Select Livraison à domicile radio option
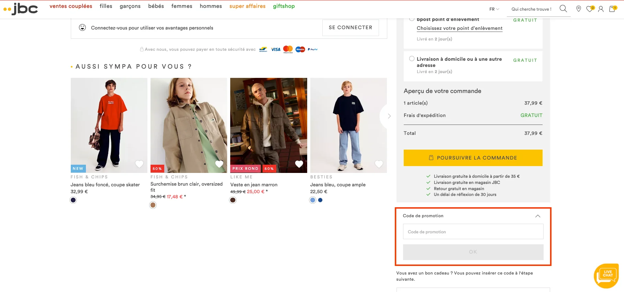The image size is (624, 292). pyautogui.click(x=412, y=59)
